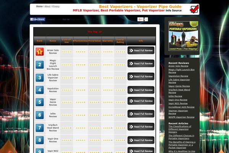Screen dimensions: 229x153
Task: Open Vapman Vaporizer Review sidebar link
Action: pos(178,112)
